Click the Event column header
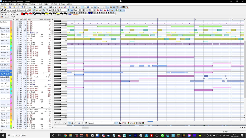Image resolution: width=246 pixels, height=138 pixels. (33, 19)
